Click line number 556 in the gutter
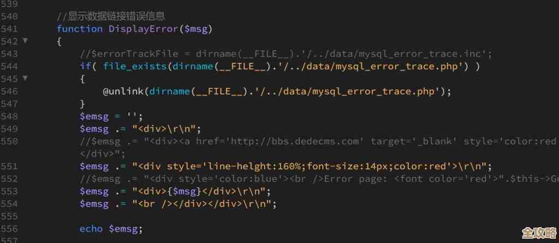This screenshot has width=559, height=243. pyautogui.click(x=9, y=229)
